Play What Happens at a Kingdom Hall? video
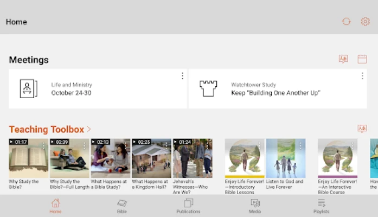The width and height of the screenshot is (378, 217). pos(152,158)
